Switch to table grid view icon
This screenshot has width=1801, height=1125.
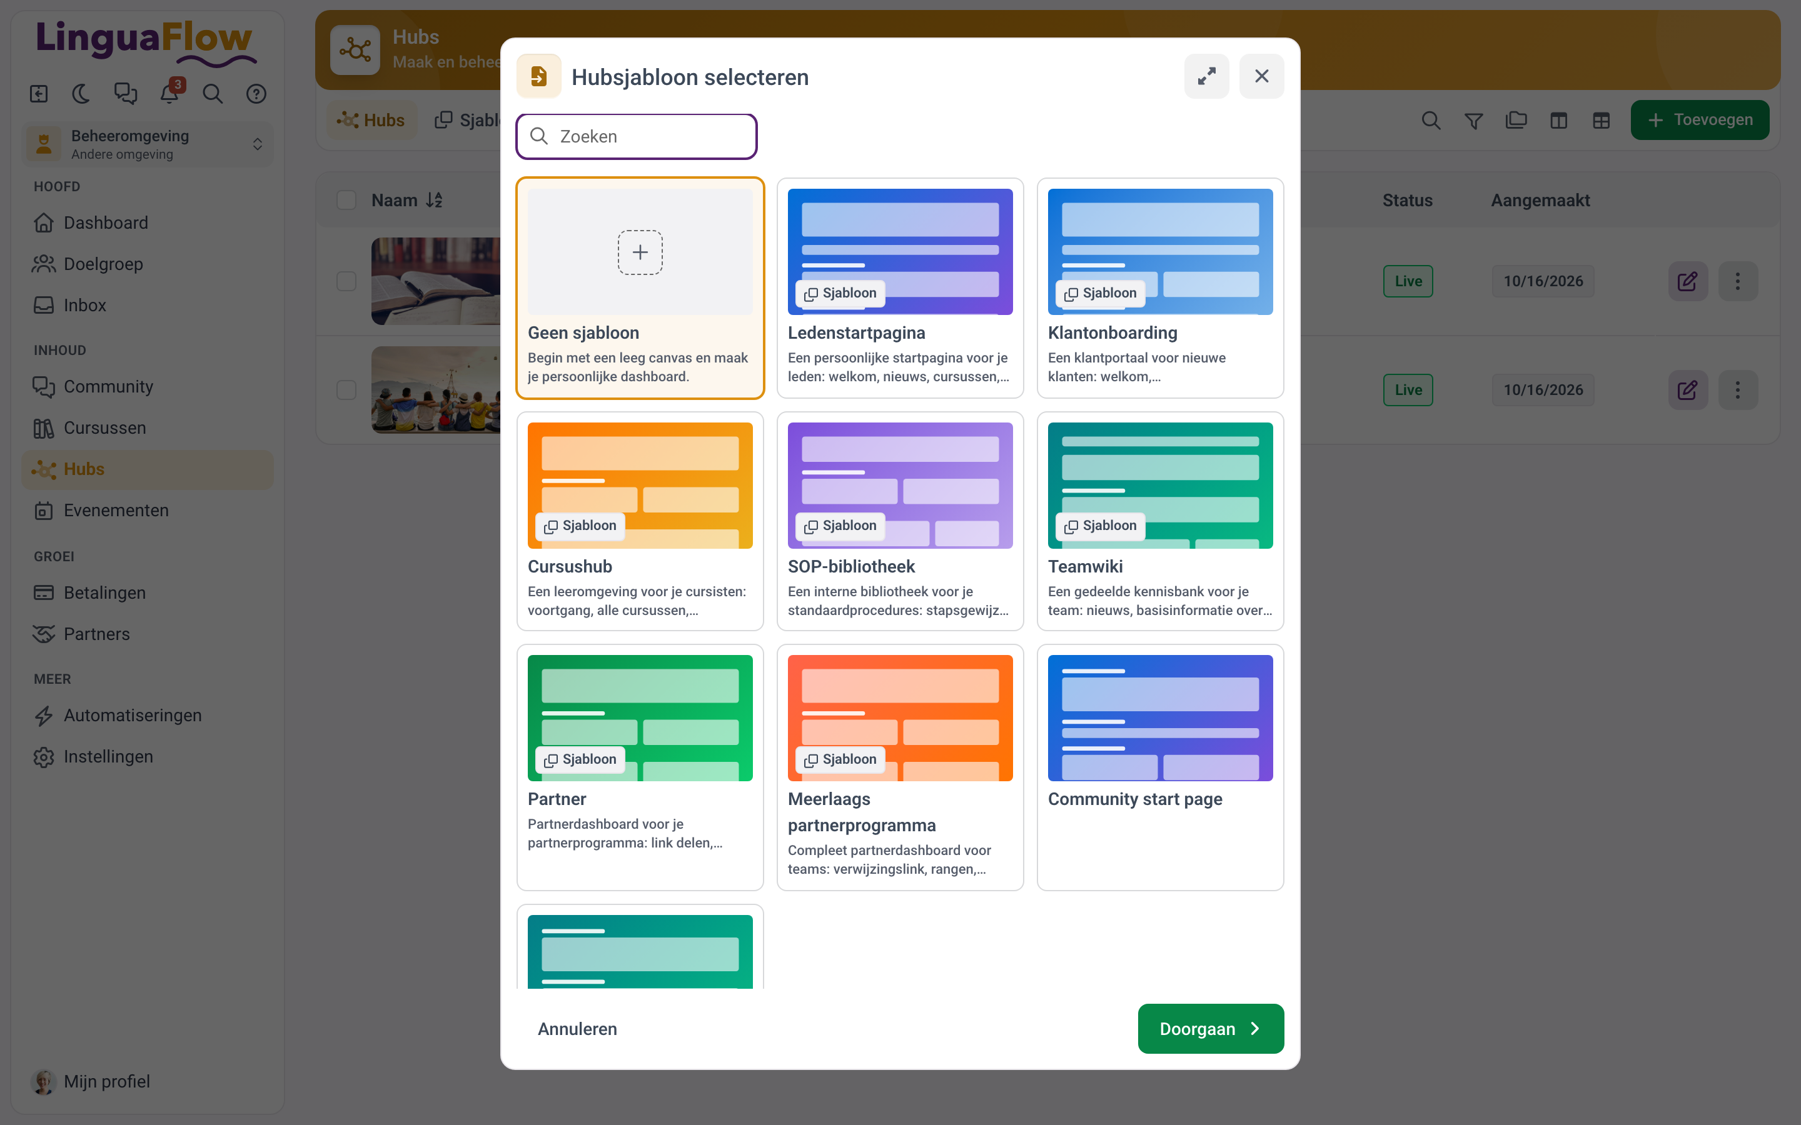pyautogui.click(x=1602, y=120)
